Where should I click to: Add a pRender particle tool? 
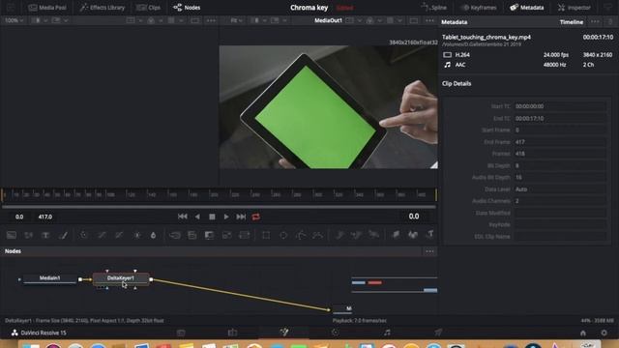[373, 235]
